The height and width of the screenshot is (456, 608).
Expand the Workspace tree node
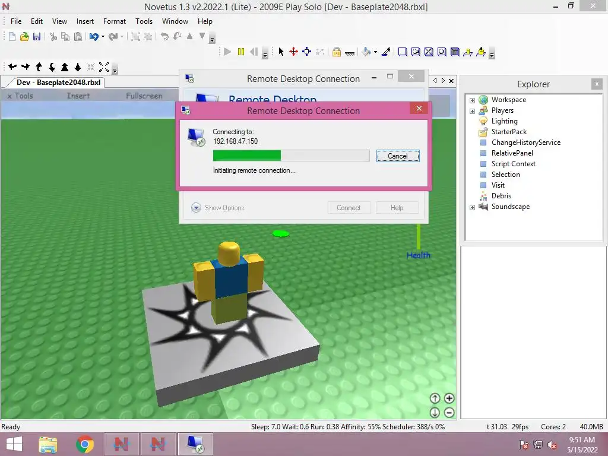pyautogui.click(x=472, y=100)
